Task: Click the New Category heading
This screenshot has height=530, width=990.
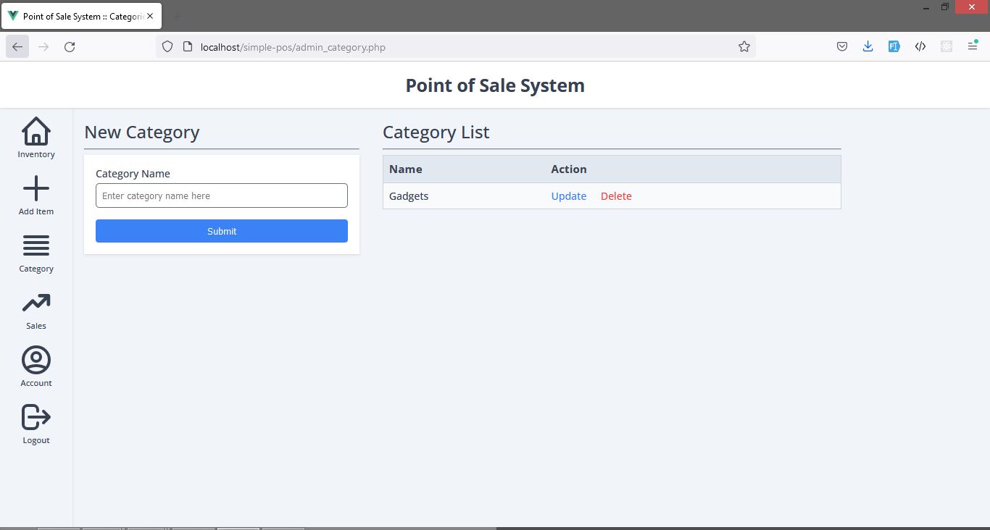Action: [142, 132]
